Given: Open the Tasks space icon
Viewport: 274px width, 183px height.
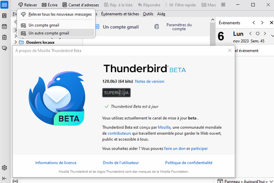Looking at the screenshot, I should click(4, 37).
